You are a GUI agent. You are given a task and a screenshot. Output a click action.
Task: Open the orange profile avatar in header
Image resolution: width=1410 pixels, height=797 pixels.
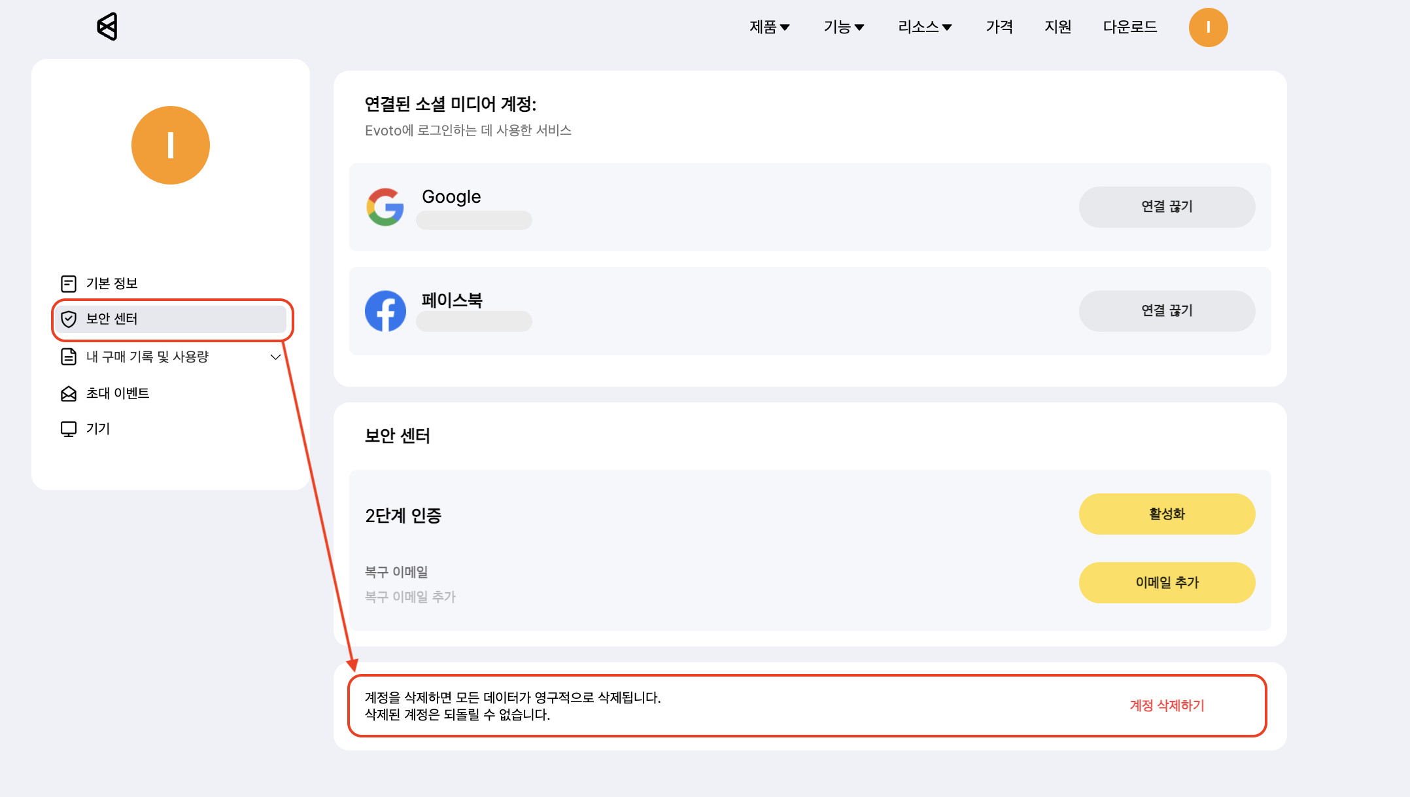(x=1208, y=27)
